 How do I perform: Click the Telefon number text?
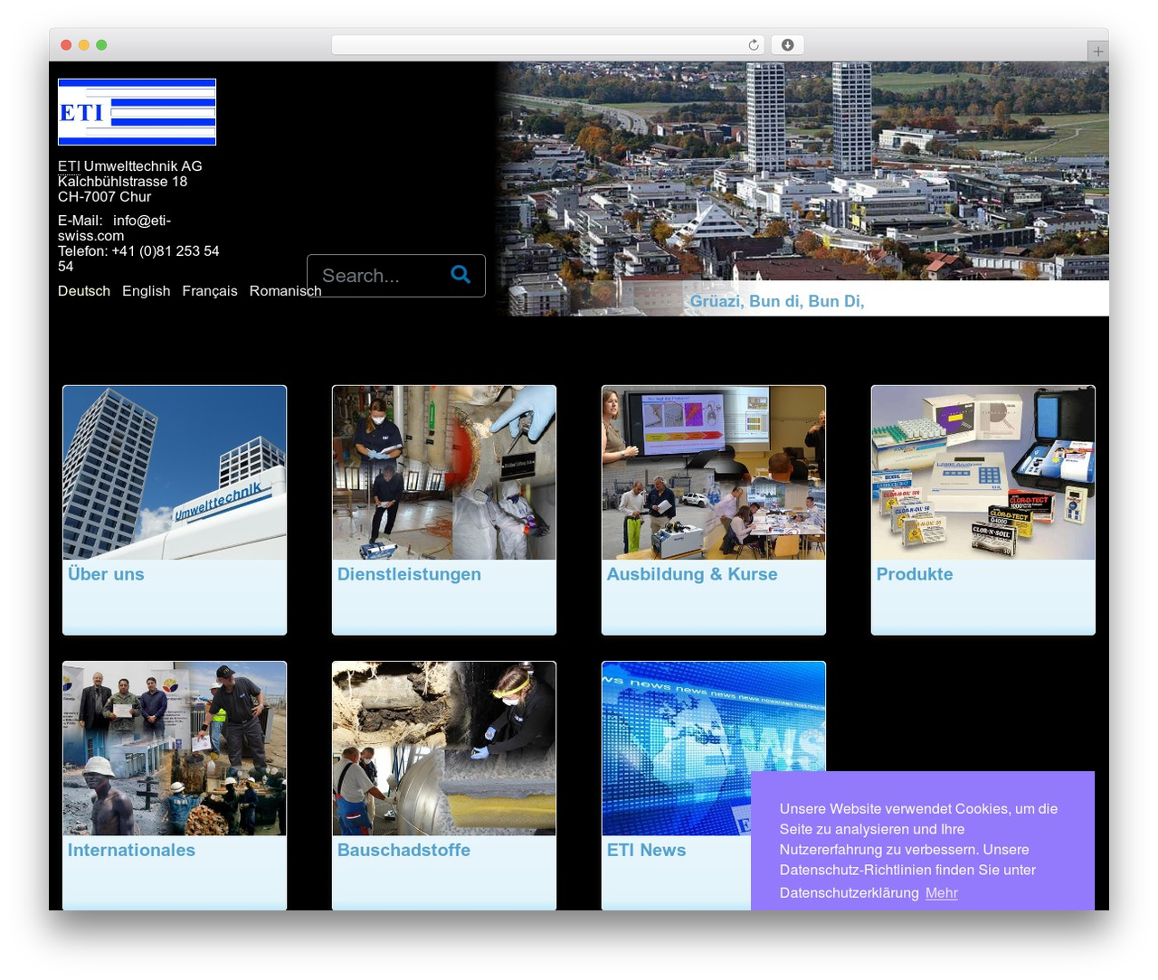(138, 259)
